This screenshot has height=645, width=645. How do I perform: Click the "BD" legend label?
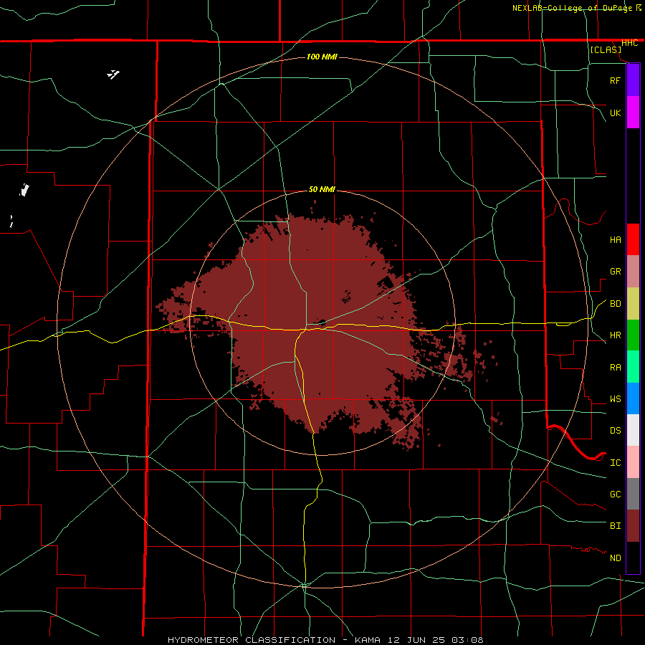tap(615, 304)
